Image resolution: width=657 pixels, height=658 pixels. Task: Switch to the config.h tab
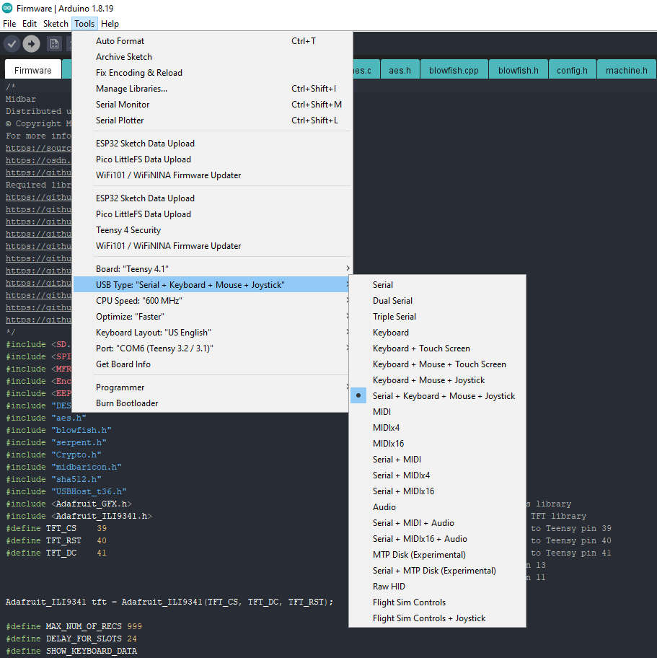coord(572,70)
